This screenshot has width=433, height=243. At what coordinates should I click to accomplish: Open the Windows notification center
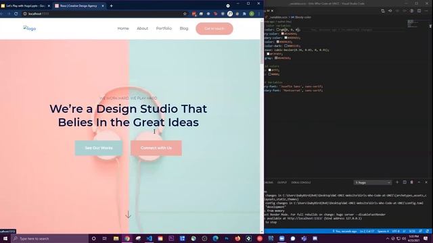(426, 238)
